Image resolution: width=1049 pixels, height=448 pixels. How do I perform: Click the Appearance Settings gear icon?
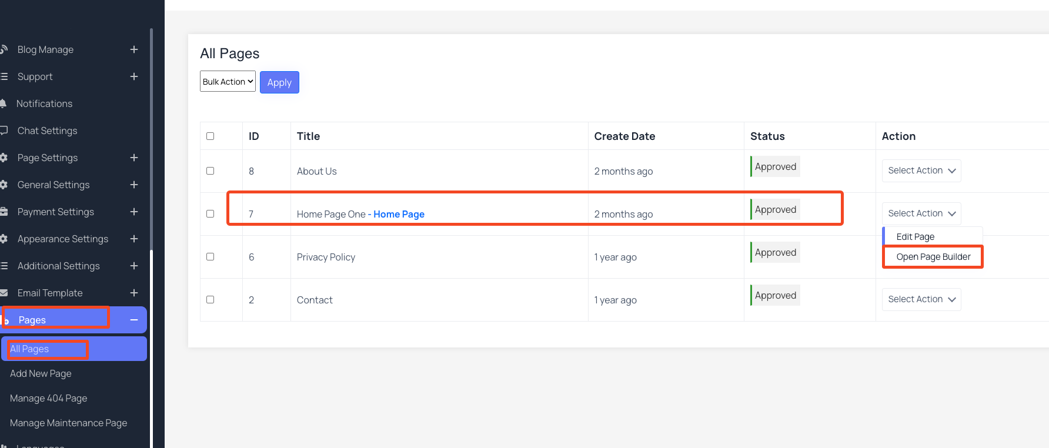click(3, 239)
